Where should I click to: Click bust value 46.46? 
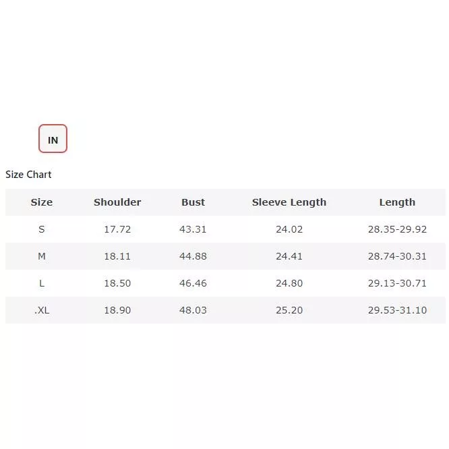click(x=193, y=283)
